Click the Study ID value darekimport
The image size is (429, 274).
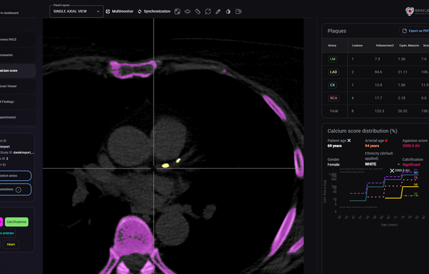pyautogui.click(x=24, y=153)
